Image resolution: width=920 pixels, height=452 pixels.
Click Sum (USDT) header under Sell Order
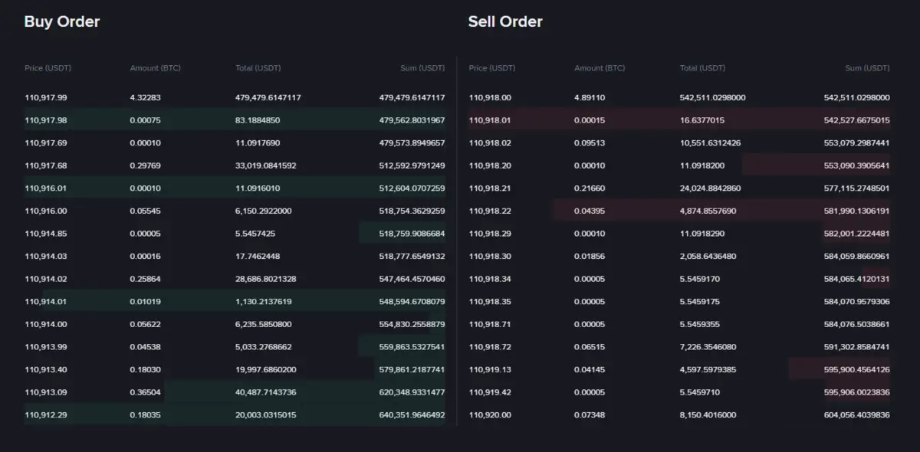[867, 68]
